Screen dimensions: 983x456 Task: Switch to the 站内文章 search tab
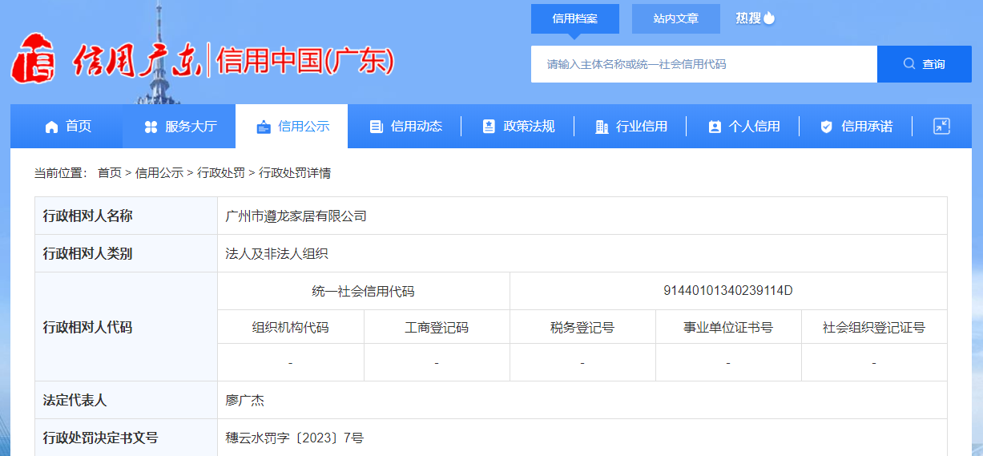tap(675, 18)
